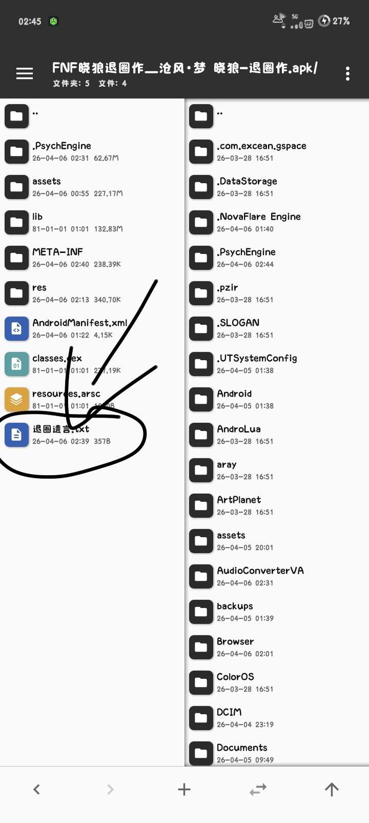Tap the back arrow in bottom bar
Screen dimensions: 369x823
[36, 789]
